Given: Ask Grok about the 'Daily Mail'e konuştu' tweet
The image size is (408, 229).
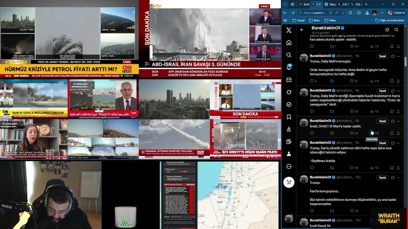Looking at the screenshot, I should (392, 56).
